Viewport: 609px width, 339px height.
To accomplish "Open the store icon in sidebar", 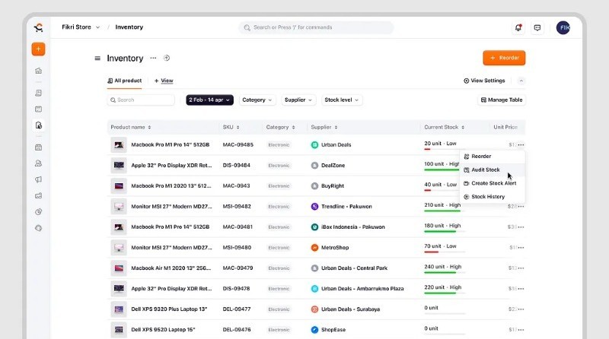I will [39, 147].
